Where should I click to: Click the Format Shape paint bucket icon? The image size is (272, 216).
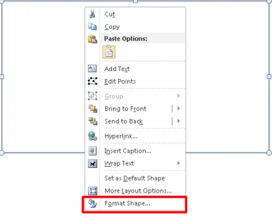[x=92, y=203]
